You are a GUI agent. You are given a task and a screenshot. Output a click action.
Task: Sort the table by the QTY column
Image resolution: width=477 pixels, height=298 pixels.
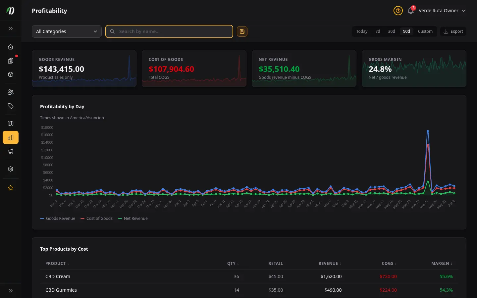(x=233, y=264)
